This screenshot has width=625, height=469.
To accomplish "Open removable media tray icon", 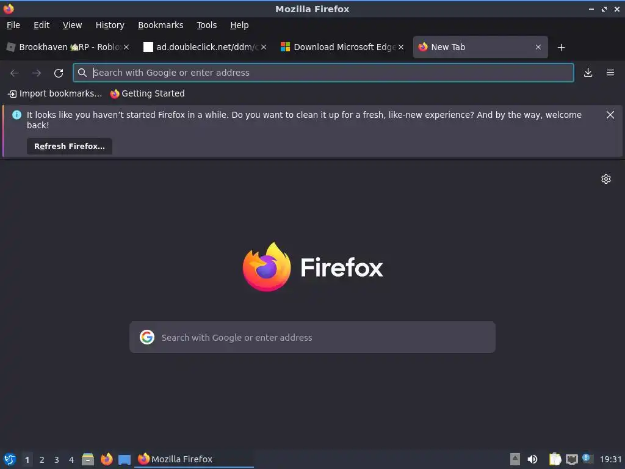I will [x=515, y=459].
